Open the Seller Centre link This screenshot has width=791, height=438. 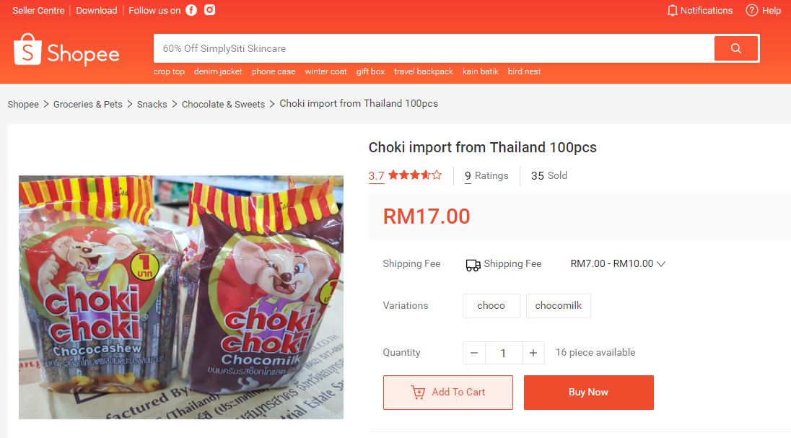click(x=38, y=11)
